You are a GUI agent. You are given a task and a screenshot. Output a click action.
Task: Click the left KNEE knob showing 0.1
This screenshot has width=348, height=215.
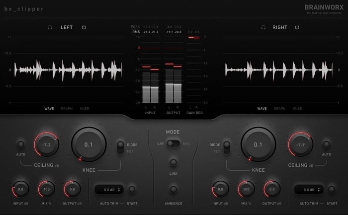[89, 144]
